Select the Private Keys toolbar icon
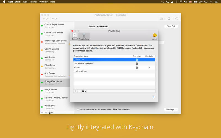Screen dimensions: 221x138 coord(84,36)
